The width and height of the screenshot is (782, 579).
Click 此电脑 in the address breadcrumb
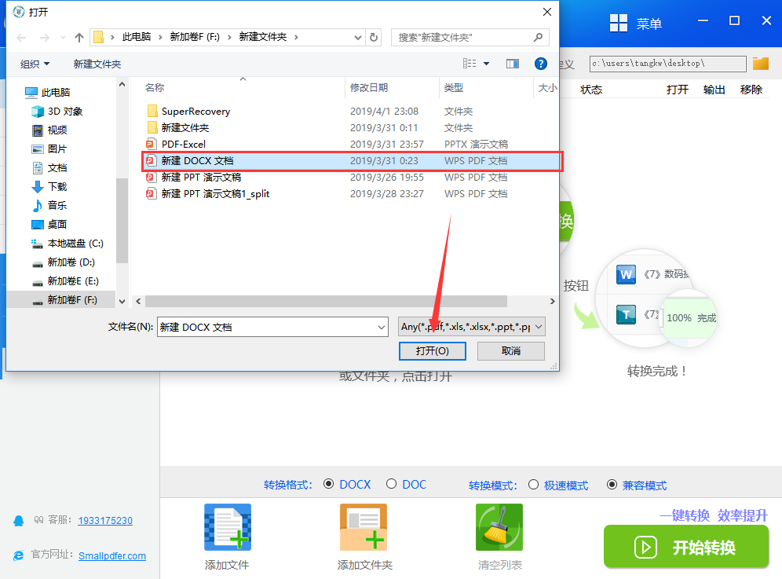(x=137, y=37)
